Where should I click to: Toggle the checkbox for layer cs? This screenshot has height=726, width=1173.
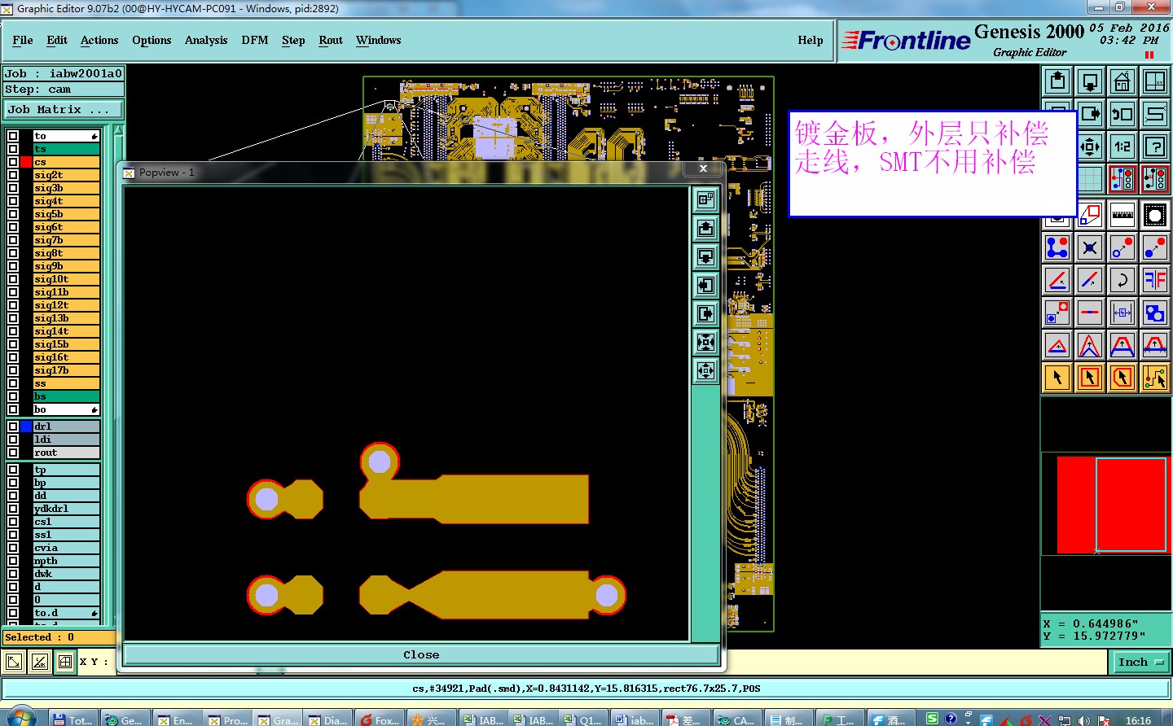[13, 162]
